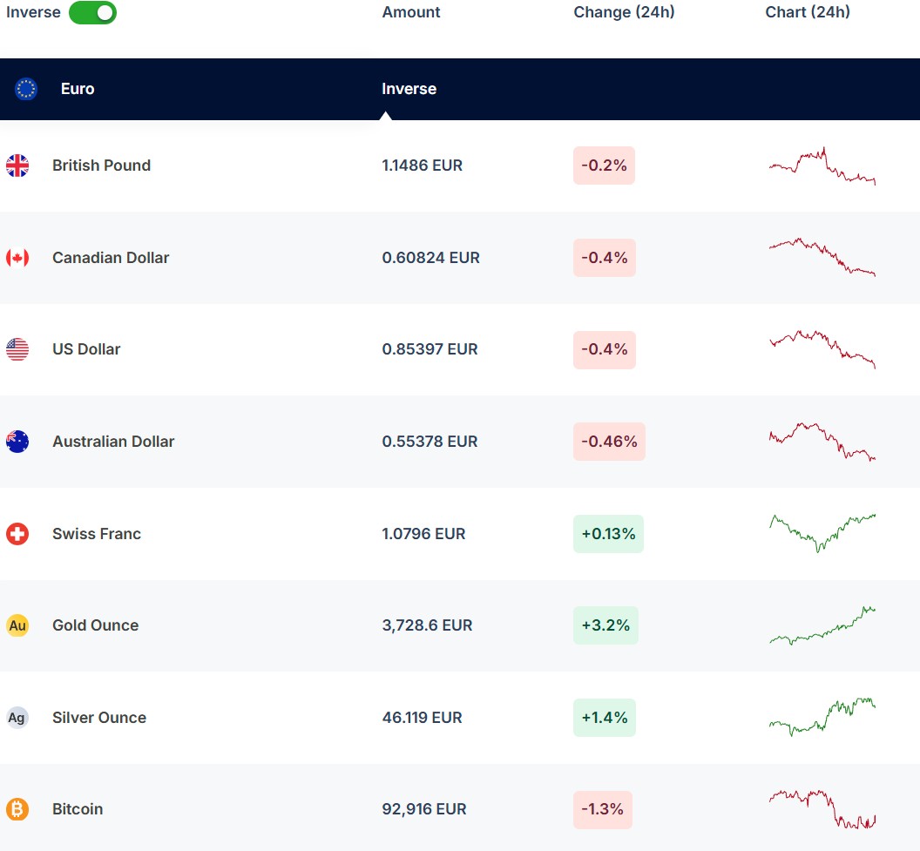
Task: Click the US Dollar 0.85397 EUR amount
Action: tap(430, 349)
